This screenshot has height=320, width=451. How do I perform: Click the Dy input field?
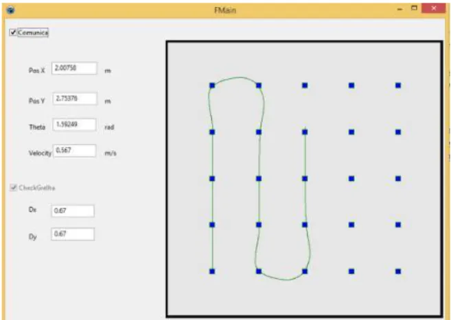click(73, 234)
